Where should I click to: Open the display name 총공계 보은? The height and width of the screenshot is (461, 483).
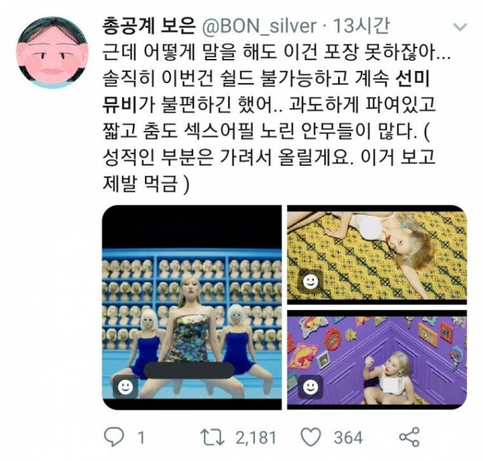point(149,26)
